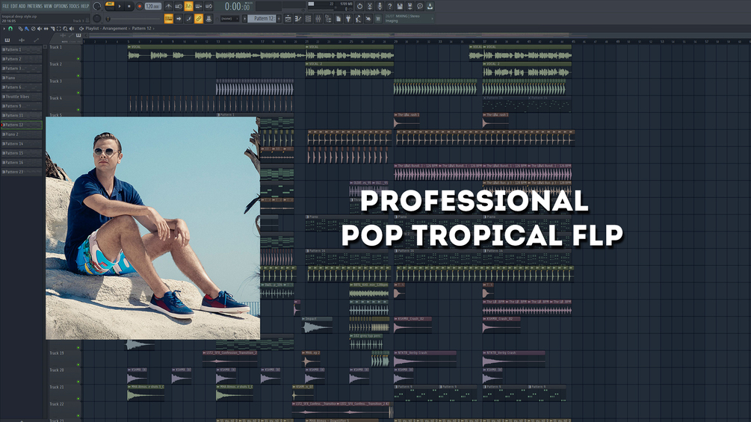Open the Mixer icon
Screen dimensions: 751x422
point(318,19)
